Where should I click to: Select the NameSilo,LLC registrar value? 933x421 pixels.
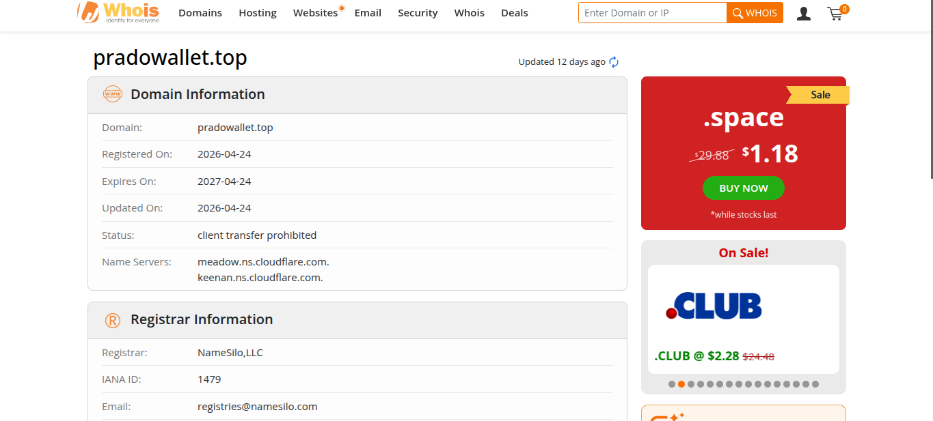tap(230, 353)
